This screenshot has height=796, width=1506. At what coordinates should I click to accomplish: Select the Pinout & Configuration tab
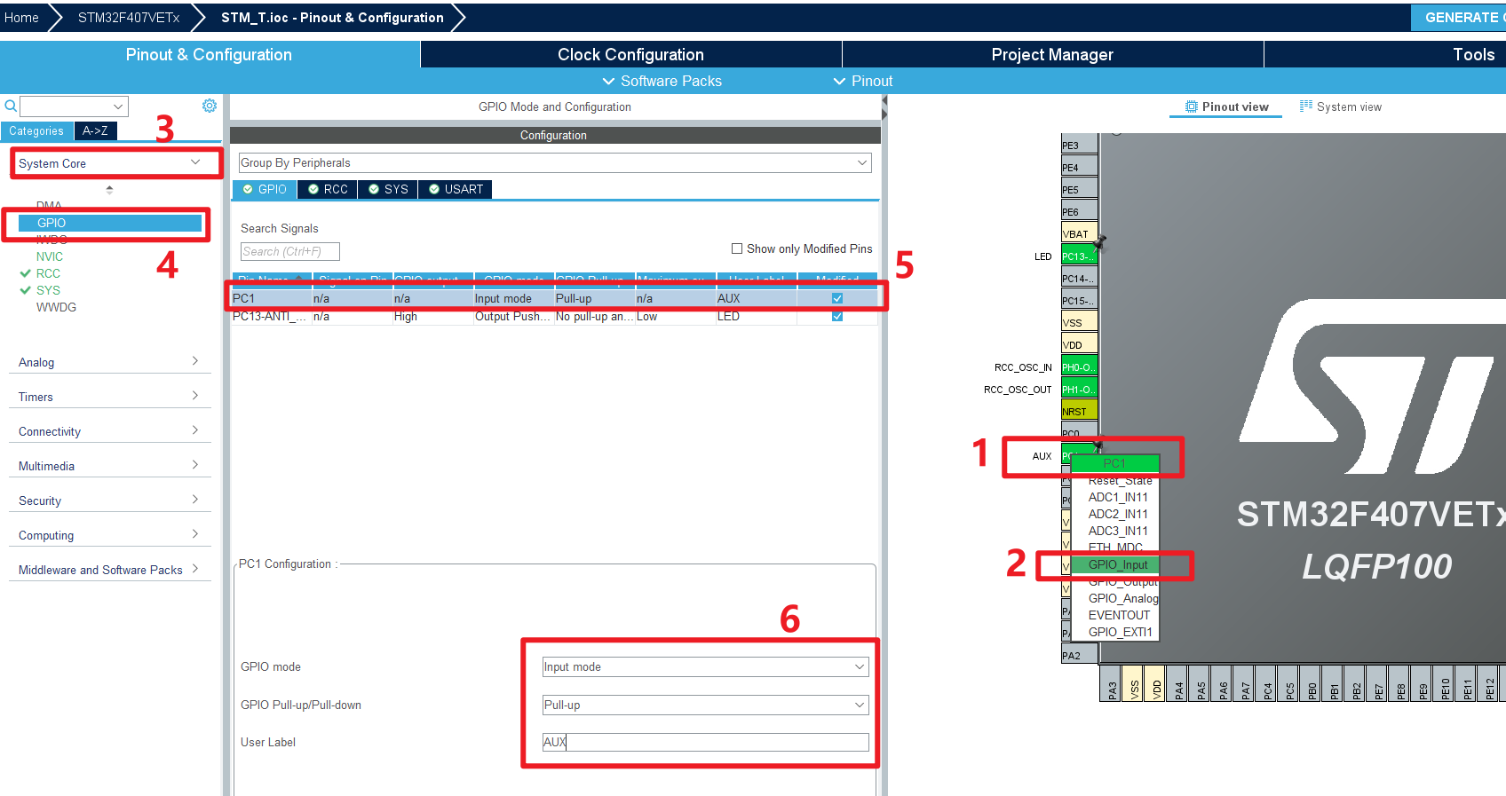click(x=210, y=55)
